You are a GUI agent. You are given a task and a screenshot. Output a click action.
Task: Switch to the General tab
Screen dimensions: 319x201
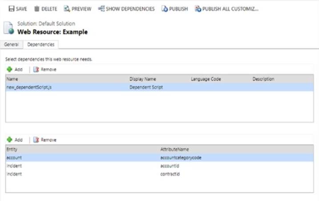pyautogui.click(x=12, y=44)
